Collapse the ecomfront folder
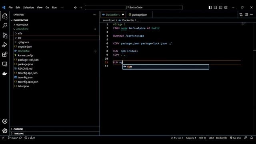Viewport: 256px width, 144px height. 22,29
